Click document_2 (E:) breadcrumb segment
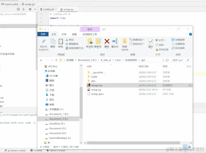 (x=87, y=60)
